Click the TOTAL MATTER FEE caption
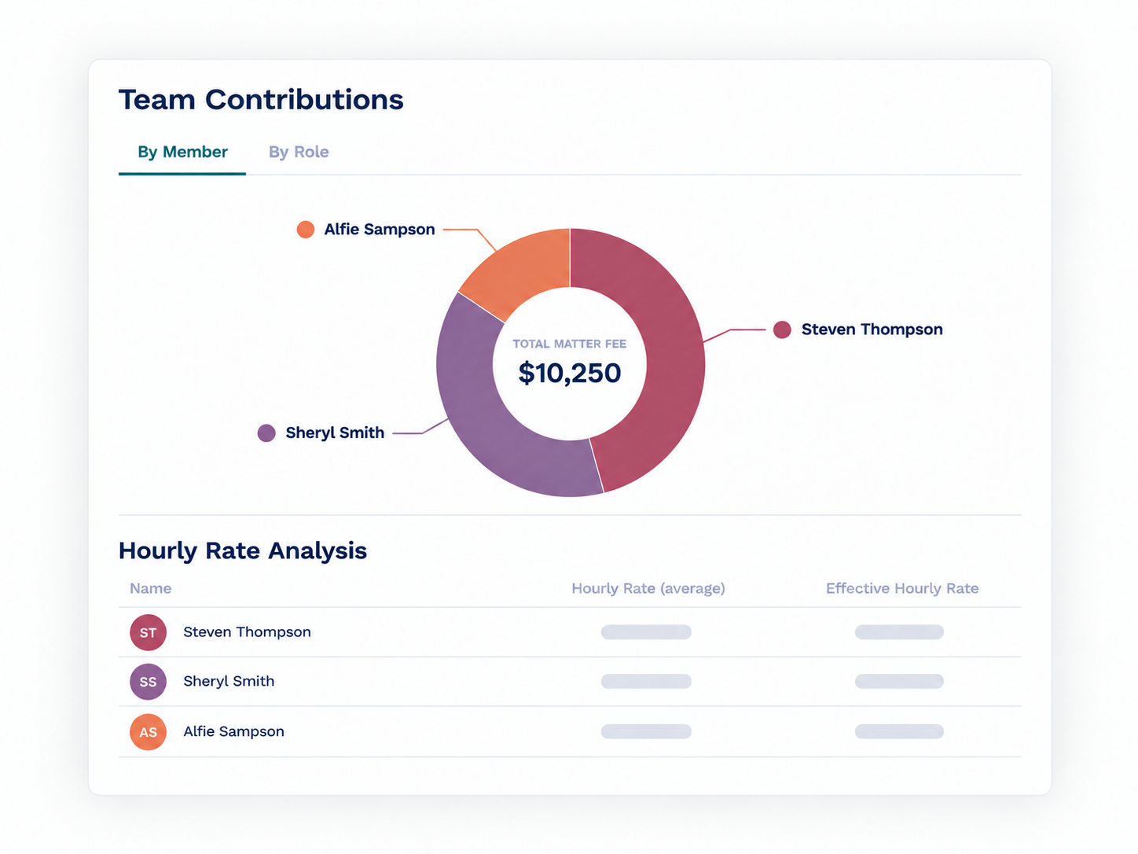This screenshot has height=854, width=1138. 570,344
